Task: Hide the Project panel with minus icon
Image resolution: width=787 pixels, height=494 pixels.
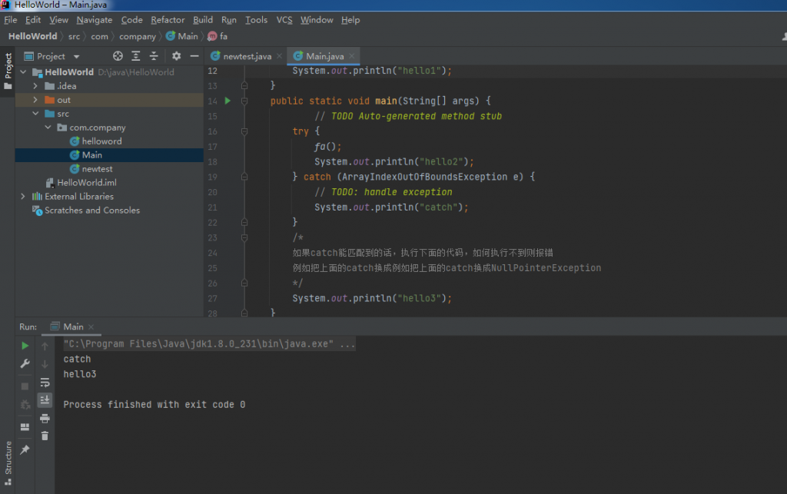Action: click(194, 56)
